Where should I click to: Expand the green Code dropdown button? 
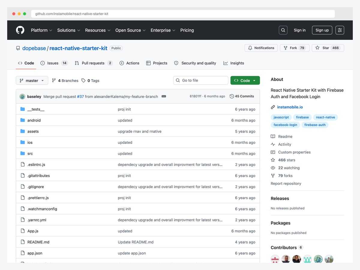(x=245, y=80)
